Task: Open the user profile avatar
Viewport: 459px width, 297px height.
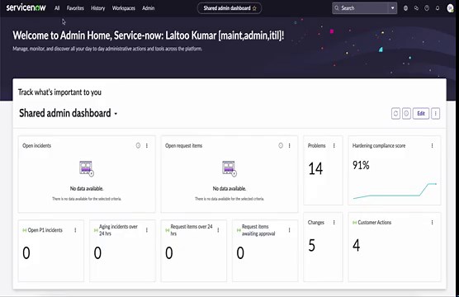Action: pos(450,8)
